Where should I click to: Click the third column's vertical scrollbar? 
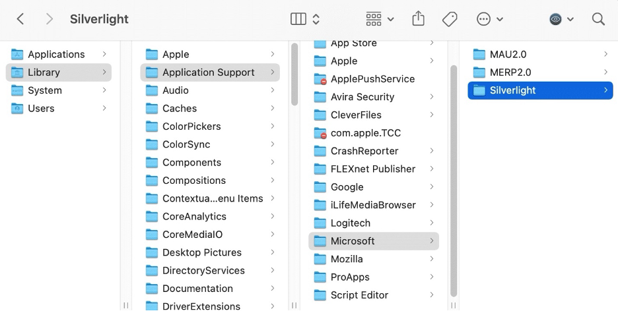click(x=454, y=181)
